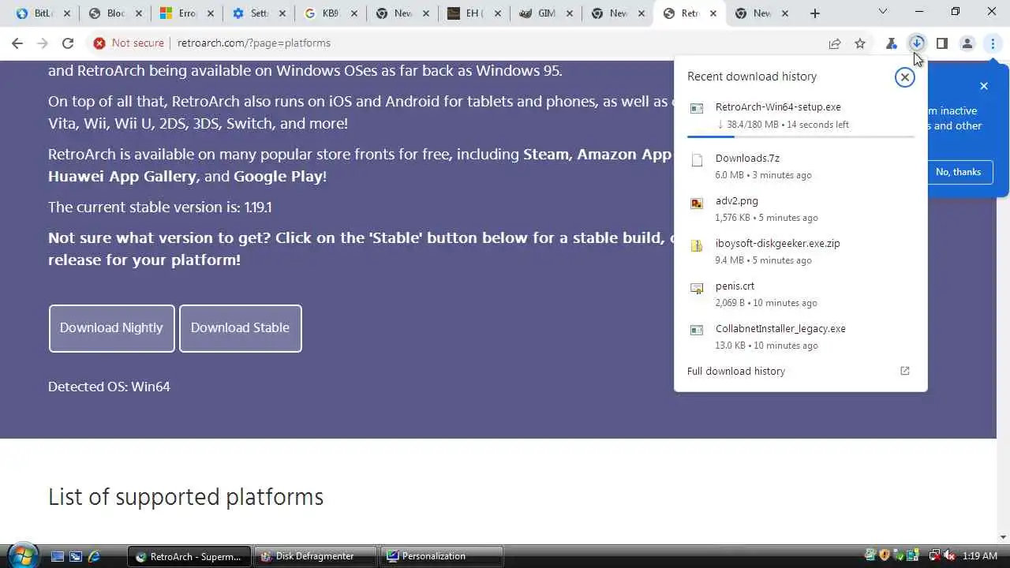Go back to the previous page
The height and width of the screenshot is (568, 1010).
17,43
